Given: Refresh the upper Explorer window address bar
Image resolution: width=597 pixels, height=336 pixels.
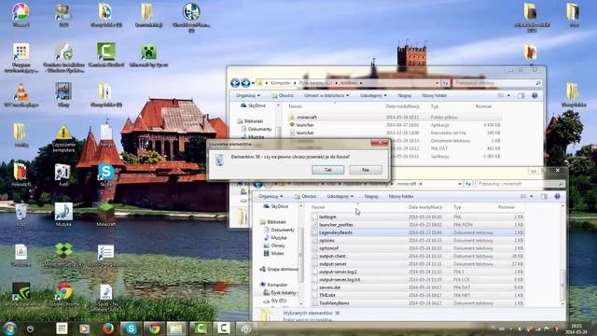Looking at the screenshot, I should [x=445, y=83].
